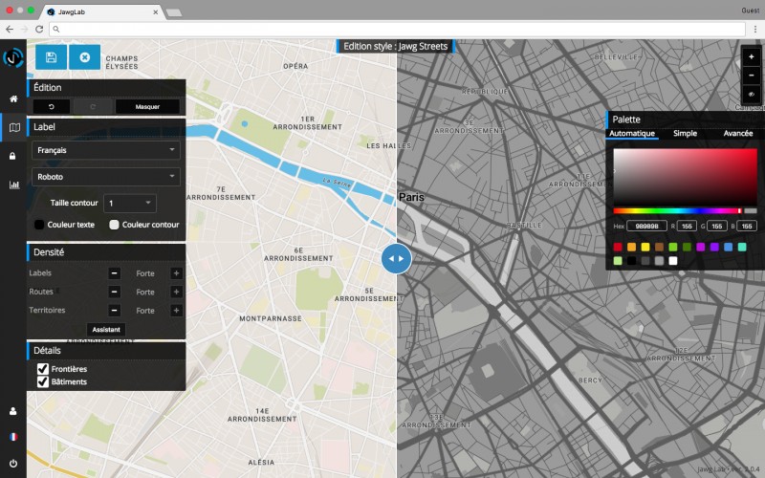Open the Français language dropdown
765x478 pixels.
coord(106,150)
